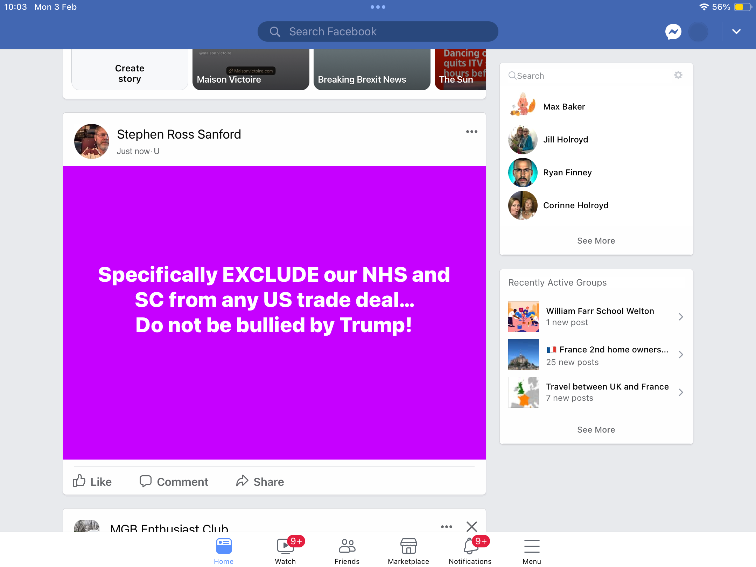
Task: Open the three-dot options on Stephen's post
Action: pos(471,132)
